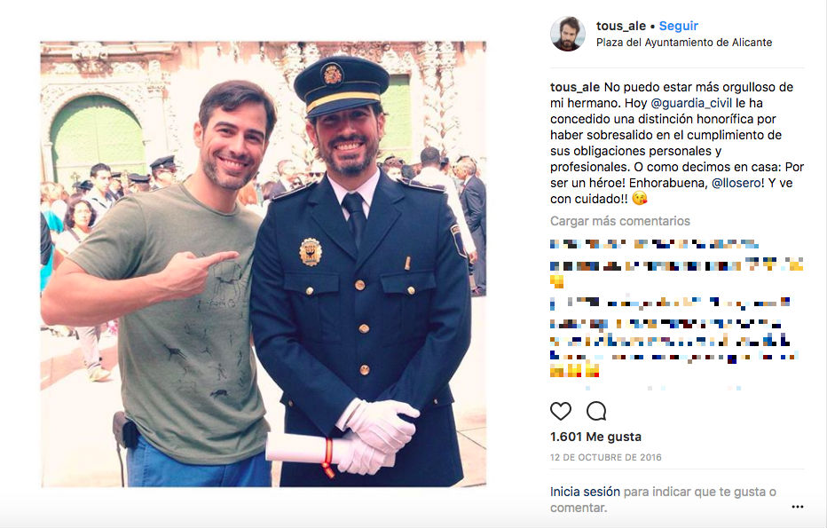827x528 pixels.
Task: Select the Inicia sesión link
Action: [585, 492]
